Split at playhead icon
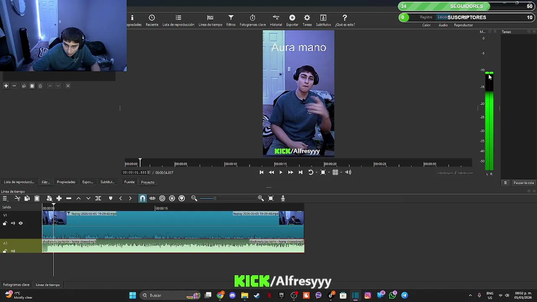 point(98,198)
